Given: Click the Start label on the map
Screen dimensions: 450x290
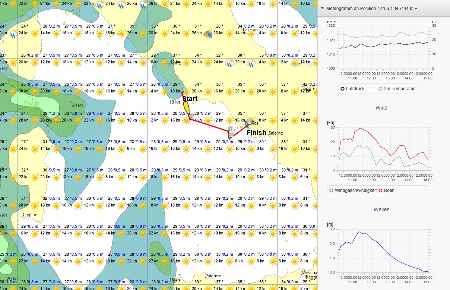Looking at the screenshot, I should (190, 99).
